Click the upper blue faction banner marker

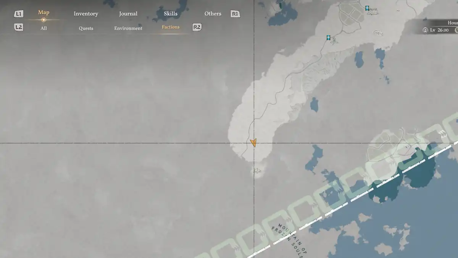(367, 8)
